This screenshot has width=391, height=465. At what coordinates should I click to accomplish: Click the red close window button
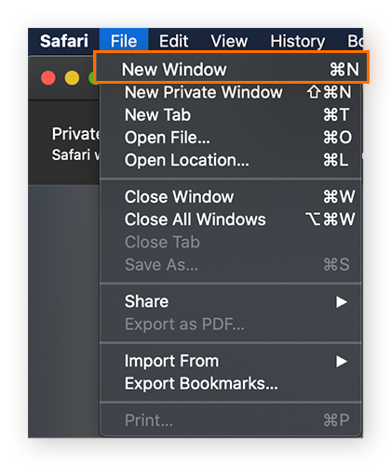click(x=48, y=77)
